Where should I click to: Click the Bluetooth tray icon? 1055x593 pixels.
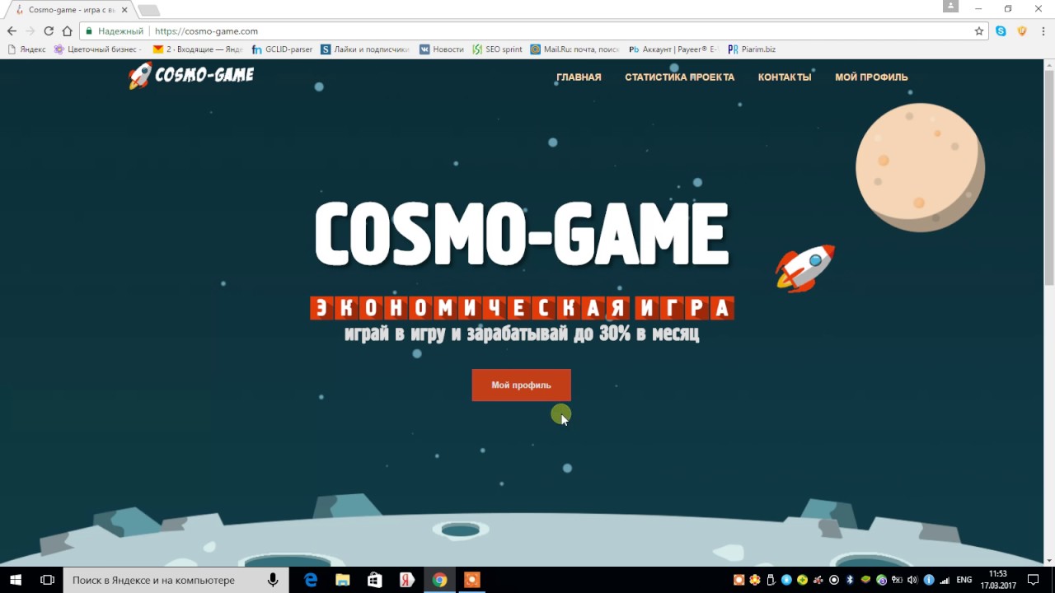(x=850, y=580)
